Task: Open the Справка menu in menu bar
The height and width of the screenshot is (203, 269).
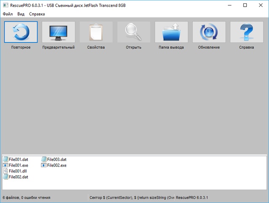Action: [x=37, y=14]
